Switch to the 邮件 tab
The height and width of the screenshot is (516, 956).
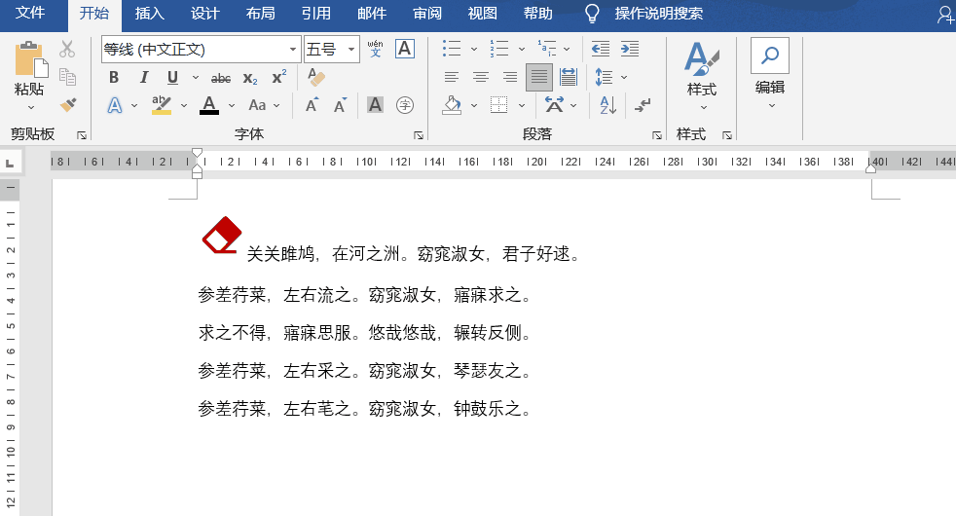click(371, 14)
